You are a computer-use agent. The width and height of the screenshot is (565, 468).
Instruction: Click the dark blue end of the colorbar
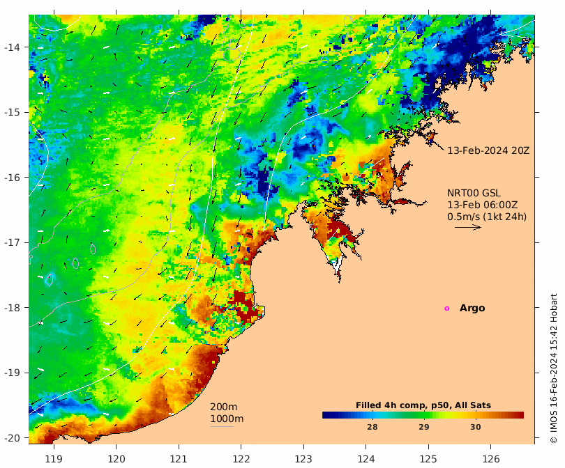click(326, 415)
